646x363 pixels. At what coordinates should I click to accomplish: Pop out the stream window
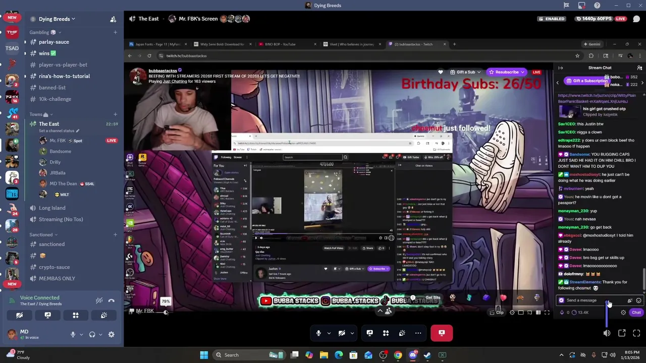tap(622, 333)
